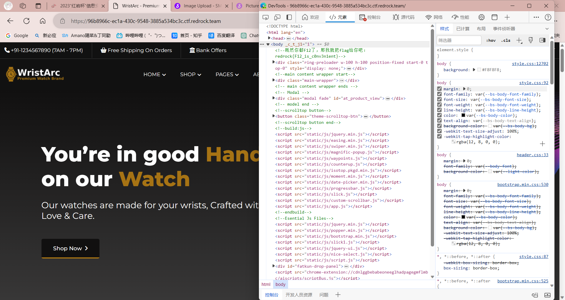Open the header.css:33 source link
The height and width of the screenshot is (300, 565).
coord(532,155)
